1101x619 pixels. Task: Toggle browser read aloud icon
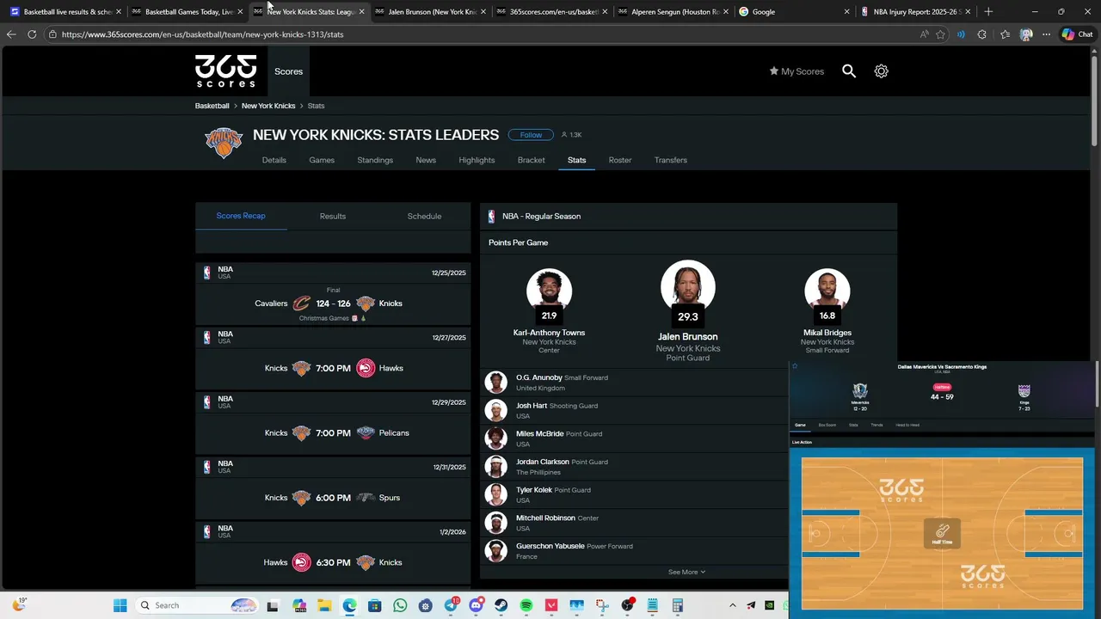pos(925,34)
